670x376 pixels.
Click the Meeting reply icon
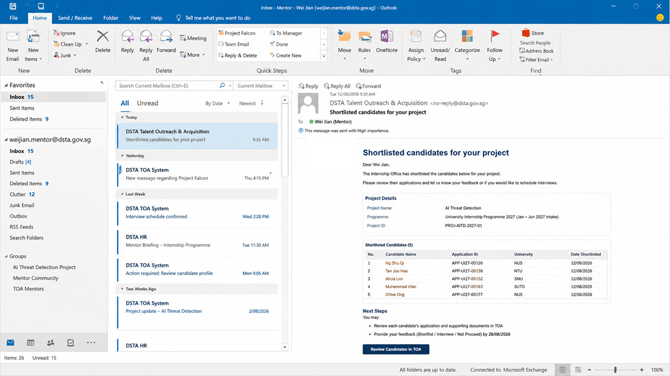(x=183, y=38)
